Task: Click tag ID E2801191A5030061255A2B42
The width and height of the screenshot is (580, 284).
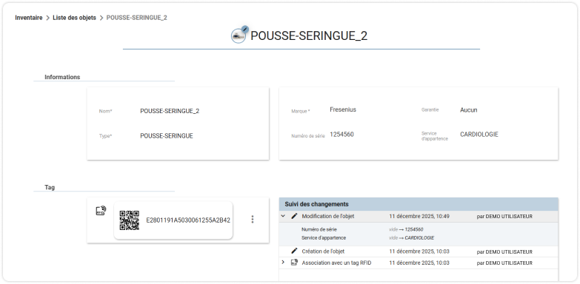Action: click(x=188, y=220)
